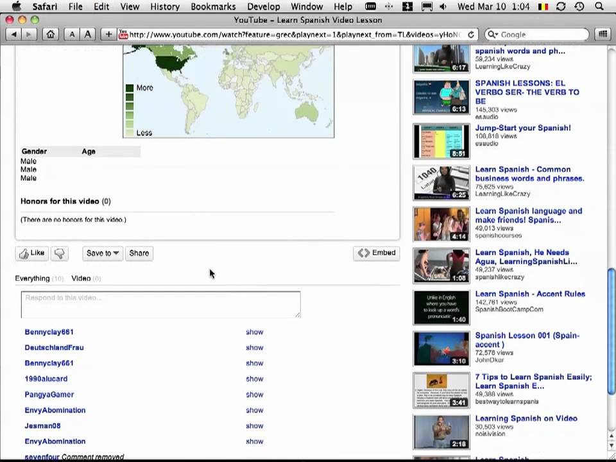Click the 2:18 Learning Spanish on Video thumbnail
Viewport: 616px width, 462px height.
point(441,432)
